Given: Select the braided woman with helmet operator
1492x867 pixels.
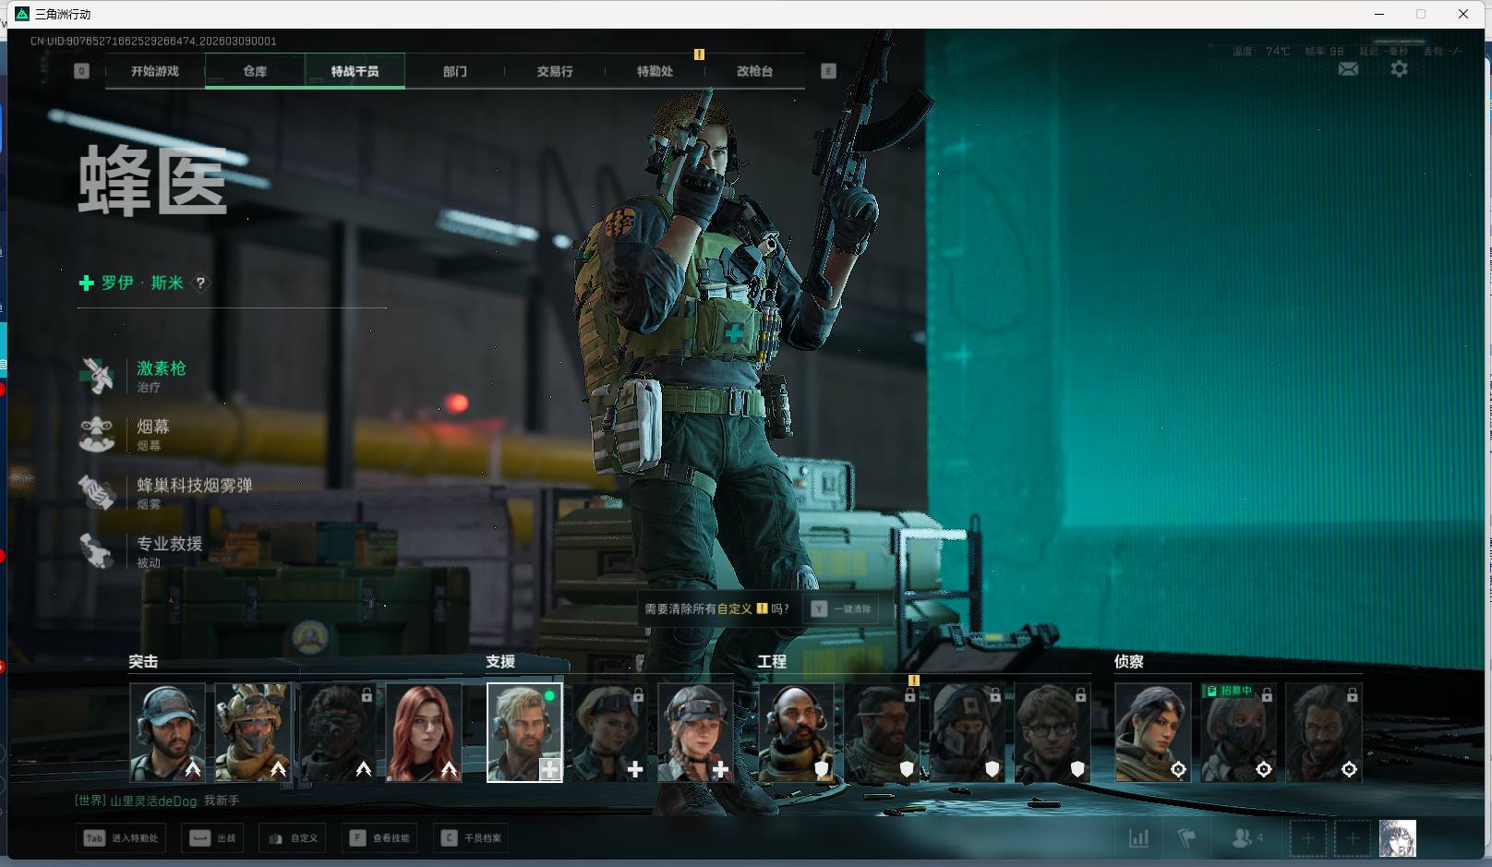Looking at the screenshot, I should point(695,732).
